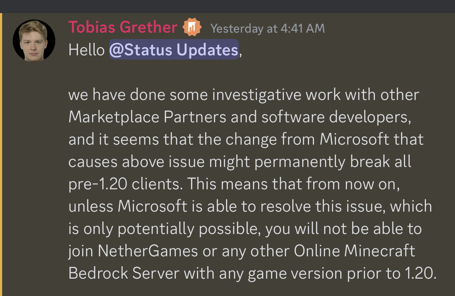Click 'Marketplace Partners' in the message
This screenshot has width=455, height=296.
[x=147, y=117]
